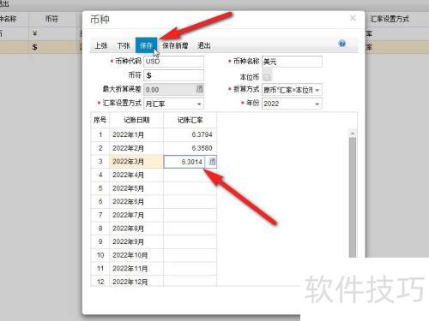Expand the 折算方式 dropdown
Viewport: 429px width, 321px height.
pos(317,90)
